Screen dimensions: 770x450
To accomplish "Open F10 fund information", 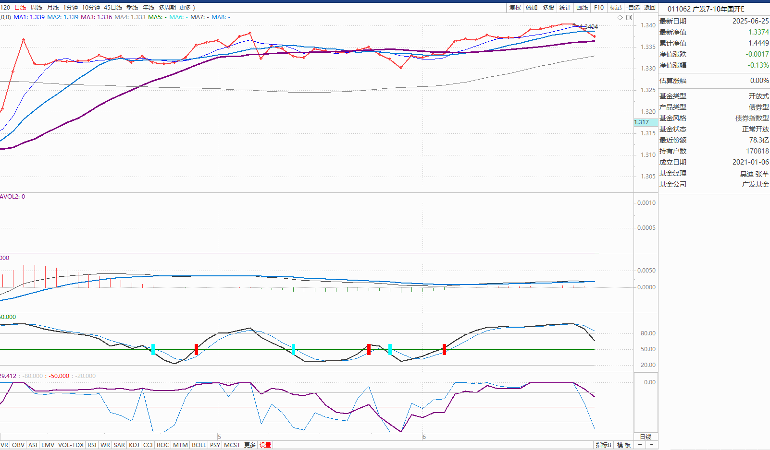I will [599, 8].
